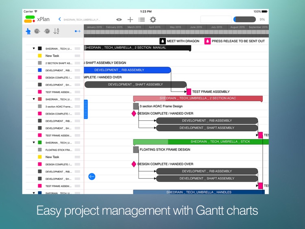Click drag handle of FLOATING STICK FRA row
This screenshot has width=305, height=229.
pyautogui.click(x=77, y=150)
